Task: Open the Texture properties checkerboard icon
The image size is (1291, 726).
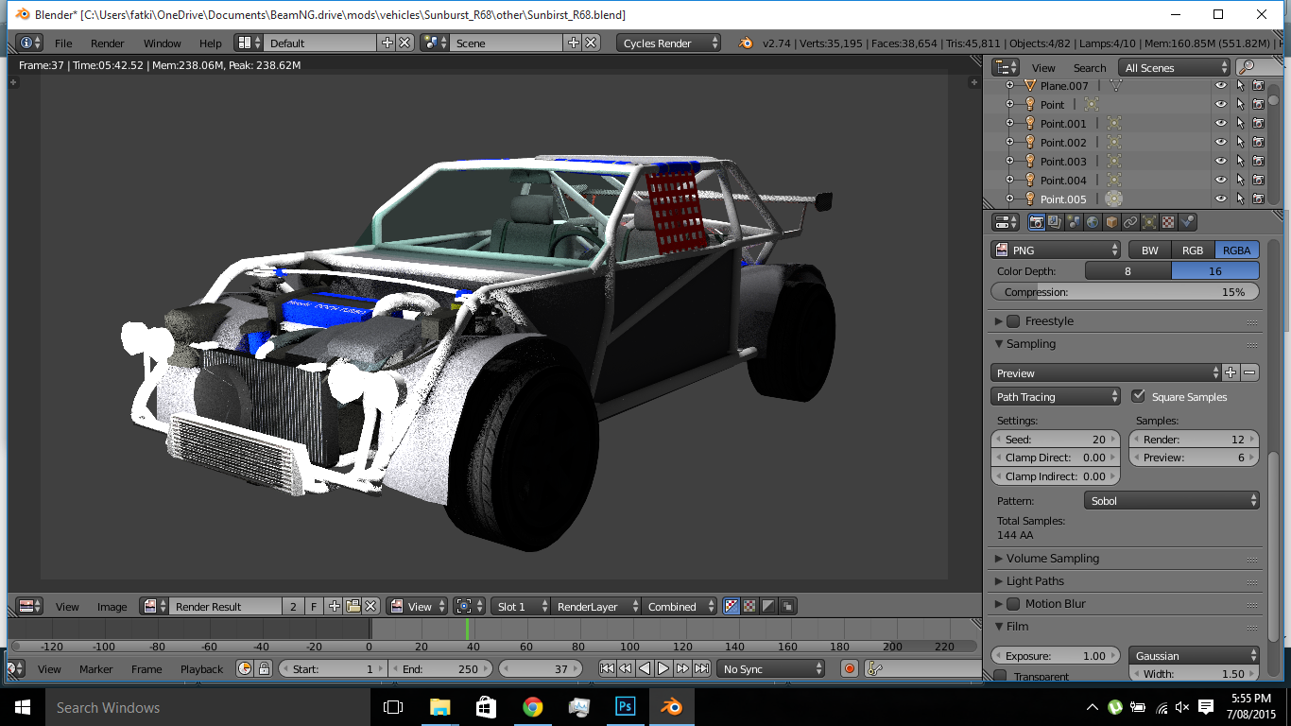Action: tap(1168, 222)
